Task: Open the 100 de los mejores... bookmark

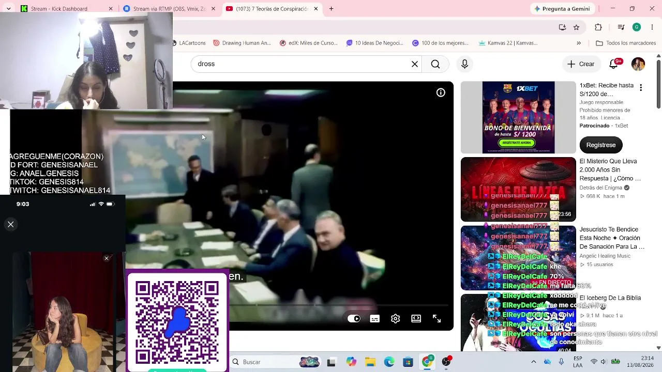Action: click(x=441, y=43)
